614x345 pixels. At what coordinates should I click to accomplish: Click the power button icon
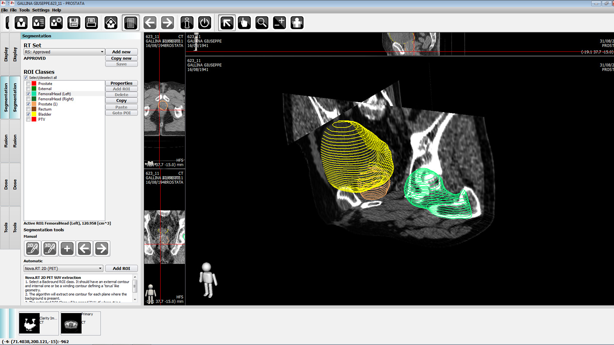coord(205,23)
